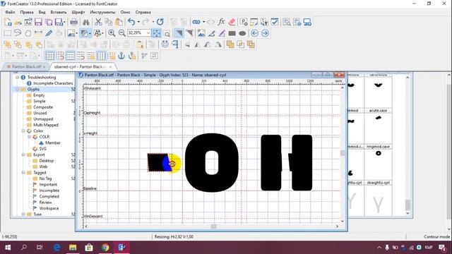Undo the last action with curved arrow
452x254 pixels.
click(131, 22)
